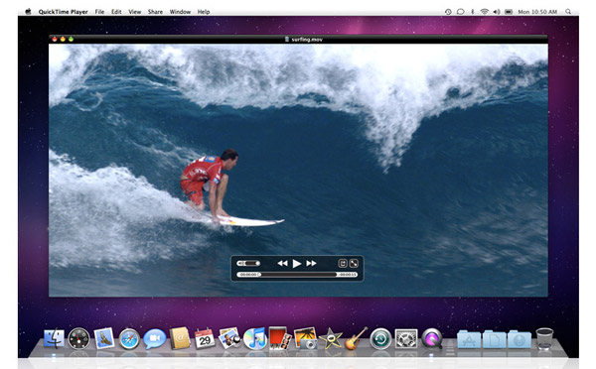Open the Wi-Fi status menu
This screenshot has width=596, height=369.
485,12
